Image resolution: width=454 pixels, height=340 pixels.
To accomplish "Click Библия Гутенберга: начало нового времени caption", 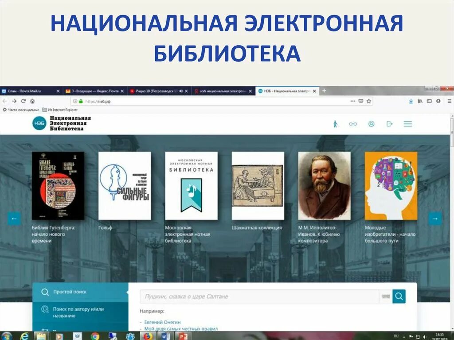I will [x=54, y=234].
